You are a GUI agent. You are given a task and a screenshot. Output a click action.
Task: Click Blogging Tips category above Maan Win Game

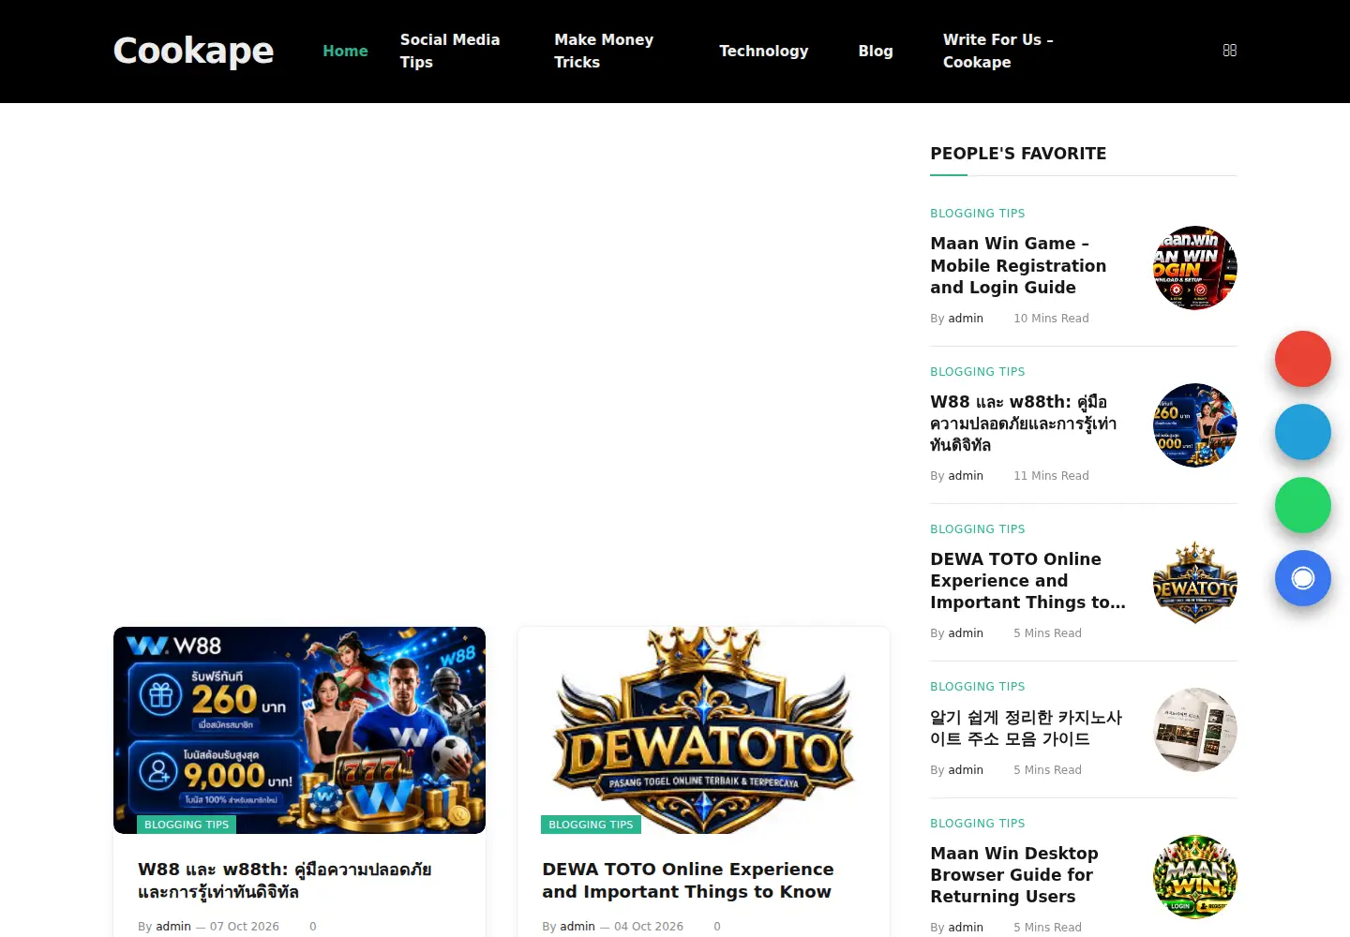tap(977, 214)
